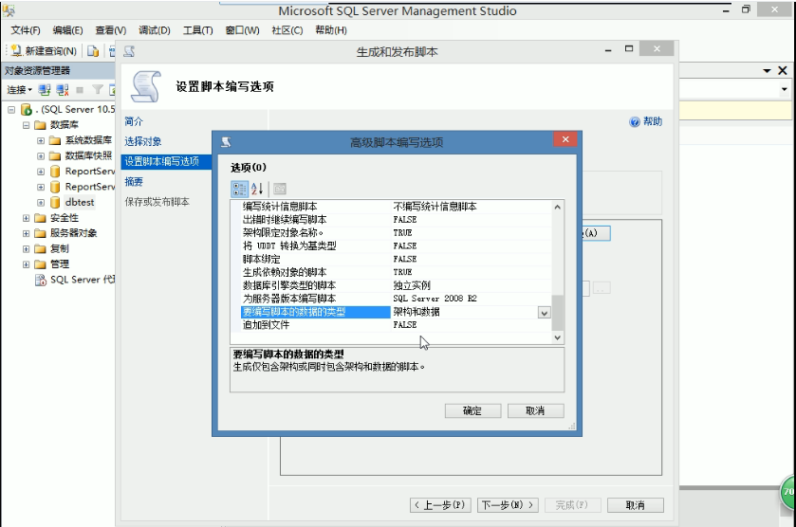Click the 数据库快照 folder icon
Screen dimensions: 796x527
point(55,155)
